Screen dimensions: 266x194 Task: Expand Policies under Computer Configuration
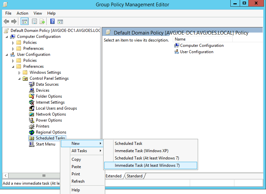tap(13, 43)
